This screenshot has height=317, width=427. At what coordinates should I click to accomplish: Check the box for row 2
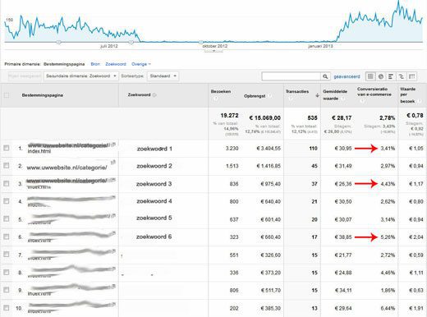7,166
